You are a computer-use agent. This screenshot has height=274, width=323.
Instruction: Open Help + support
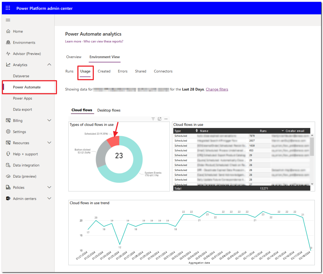25,154
